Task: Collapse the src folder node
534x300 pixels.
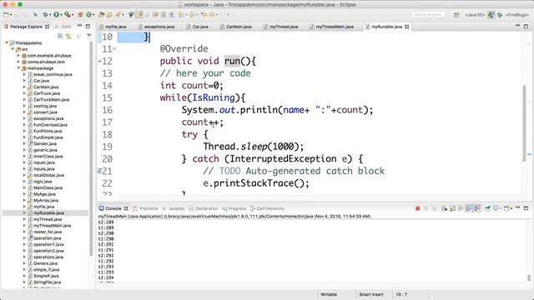Action: tap(13, 49)
